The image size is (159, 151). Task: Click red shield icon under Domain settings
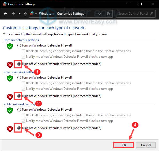[10, 65]
